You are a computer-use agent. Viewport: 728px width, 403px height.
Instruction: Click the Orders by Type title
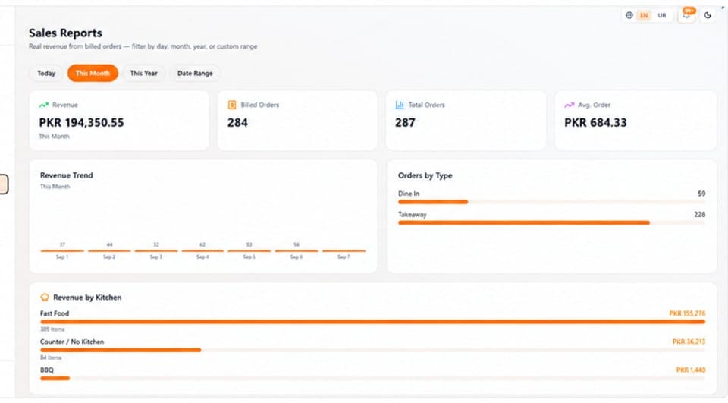(425, 175)
